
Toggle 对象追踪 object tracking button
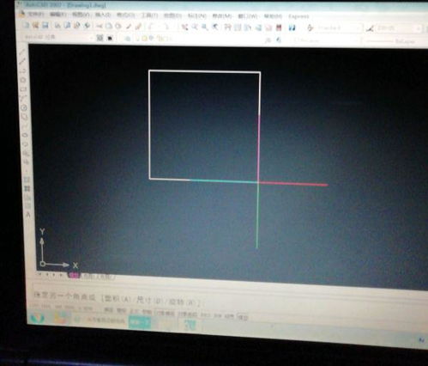coord(188,314)
